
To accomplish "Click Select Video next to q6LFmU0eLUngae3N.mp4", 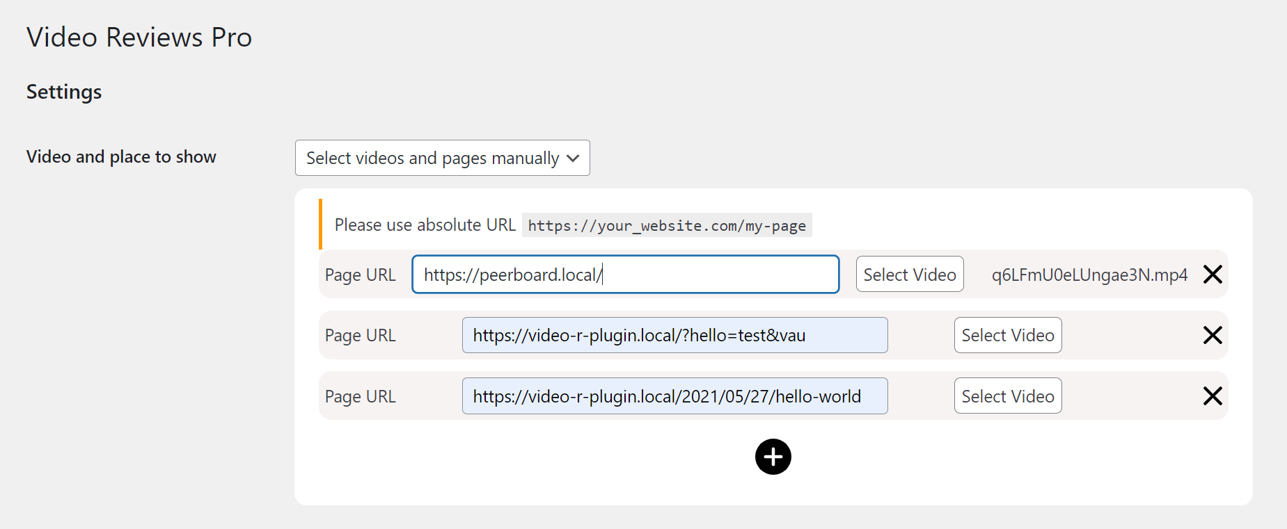I will pyautogui.click(x=909, y=275).
